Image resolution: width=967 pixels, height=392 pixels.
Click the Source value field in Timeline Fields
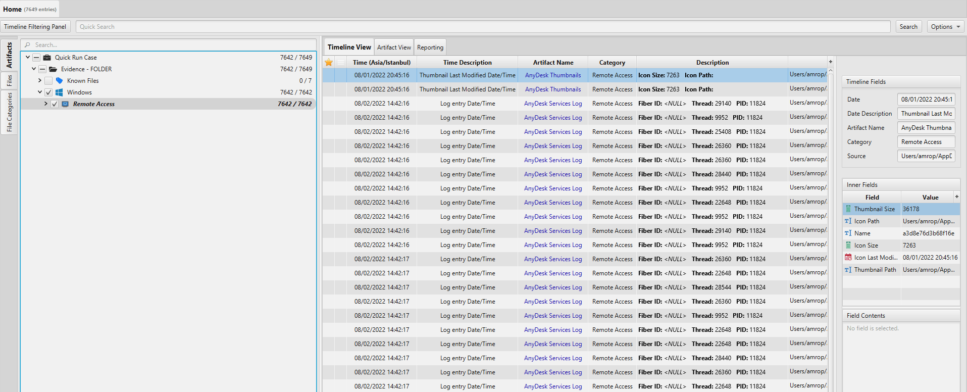point(926,156)
